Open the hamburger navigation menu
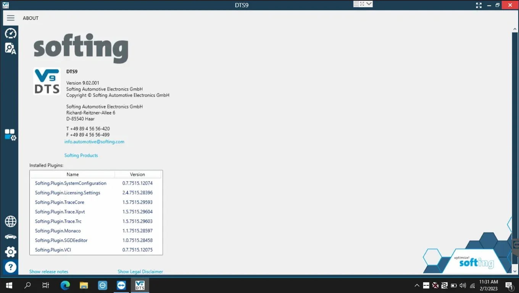The width and height of the screenshot is (519, 293). pyautogui.click(x=11, y=18)
